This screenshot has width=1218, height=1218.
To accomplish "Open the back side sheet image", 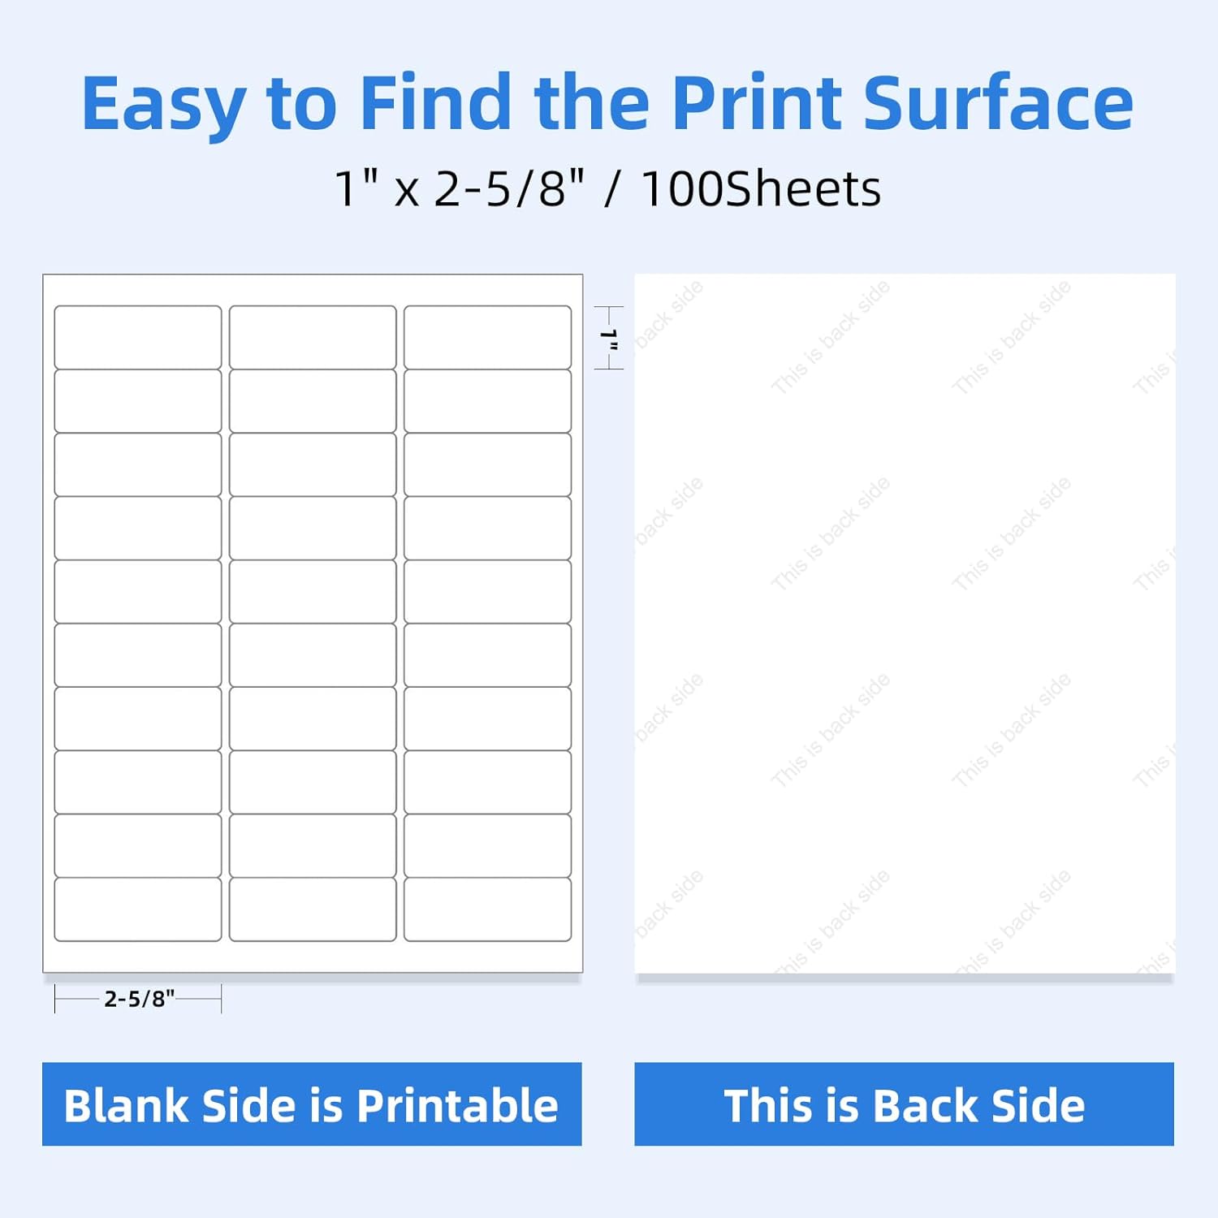I will (905, 624).
